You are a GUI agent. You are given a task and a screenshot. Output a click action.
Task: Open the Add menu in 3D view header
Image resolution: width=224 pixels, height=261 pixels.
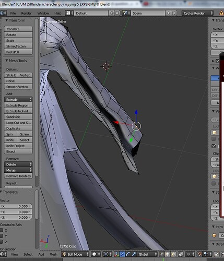point(41,254)
